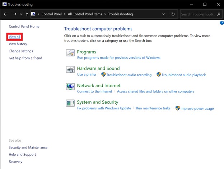Open the Programs category heading
224x169 pixels.
[87, 52]
